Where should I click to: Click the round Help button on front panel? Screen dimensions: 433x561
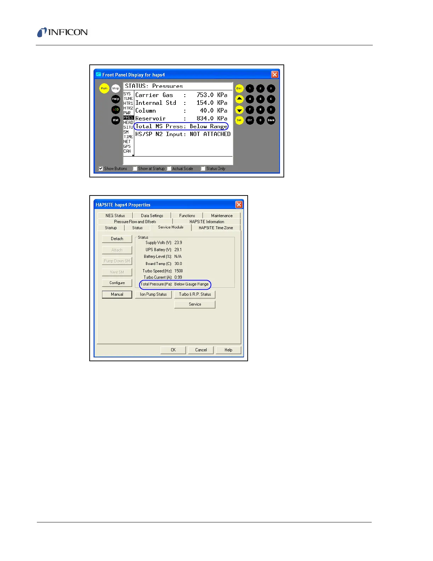116,99
